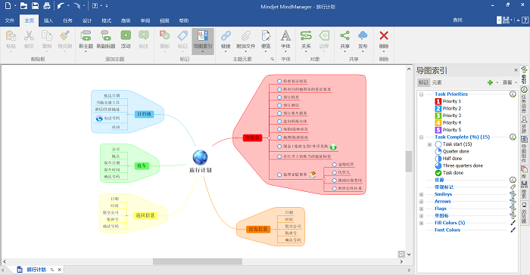Screen dimensions: 530x275
Task: Select the Task done green checkmark marker
Action: click(x=438, y=173)
